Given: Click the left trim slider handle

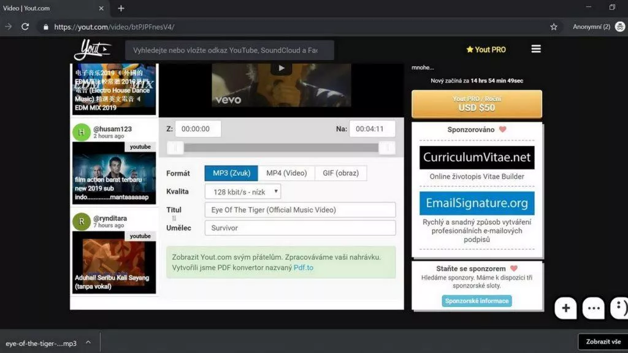Looking at the screenshot, I should click(175, 148).
